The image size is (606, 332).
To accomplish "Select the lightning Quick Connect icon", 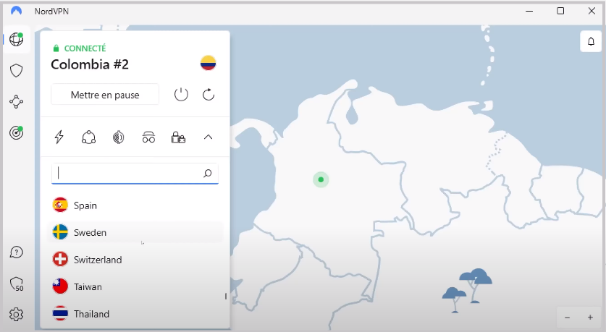I will coord(59,137).
